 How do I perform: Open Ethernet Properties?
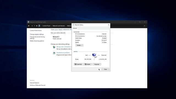pos(78,64)
